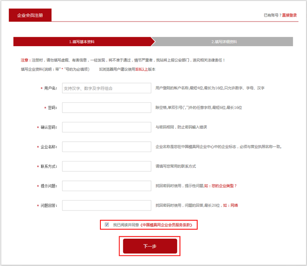Click the 用户名 field label
The height and width of the screenshot is (266, 307).
coord(51,88)
